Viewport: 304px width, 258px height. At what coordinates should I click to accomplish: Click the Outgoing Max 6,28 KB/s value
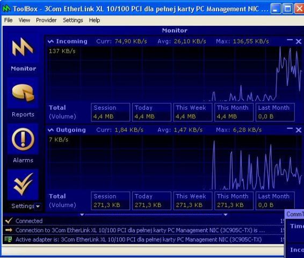pyautogui.click(x=247, y=130)
